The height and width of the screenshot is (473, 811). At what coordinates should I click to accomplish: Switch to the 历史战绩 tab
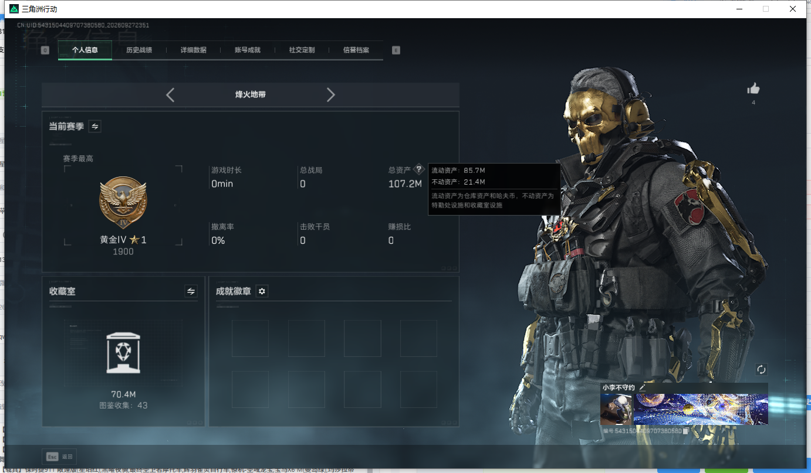pos(139,50)
